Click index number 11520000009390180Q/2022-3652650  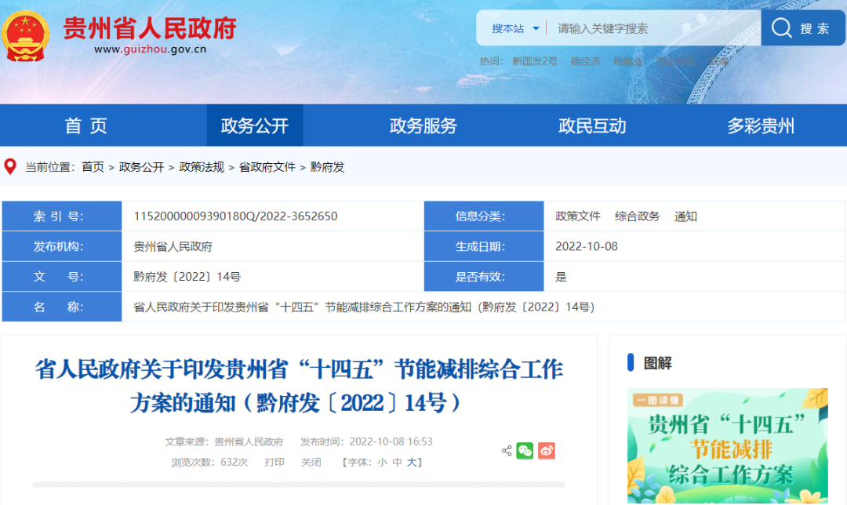[235, 216]
